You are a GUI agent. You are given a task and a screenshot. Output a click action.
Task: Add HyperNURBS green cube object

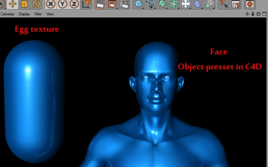pyautogui.click(x=162, y=4)
